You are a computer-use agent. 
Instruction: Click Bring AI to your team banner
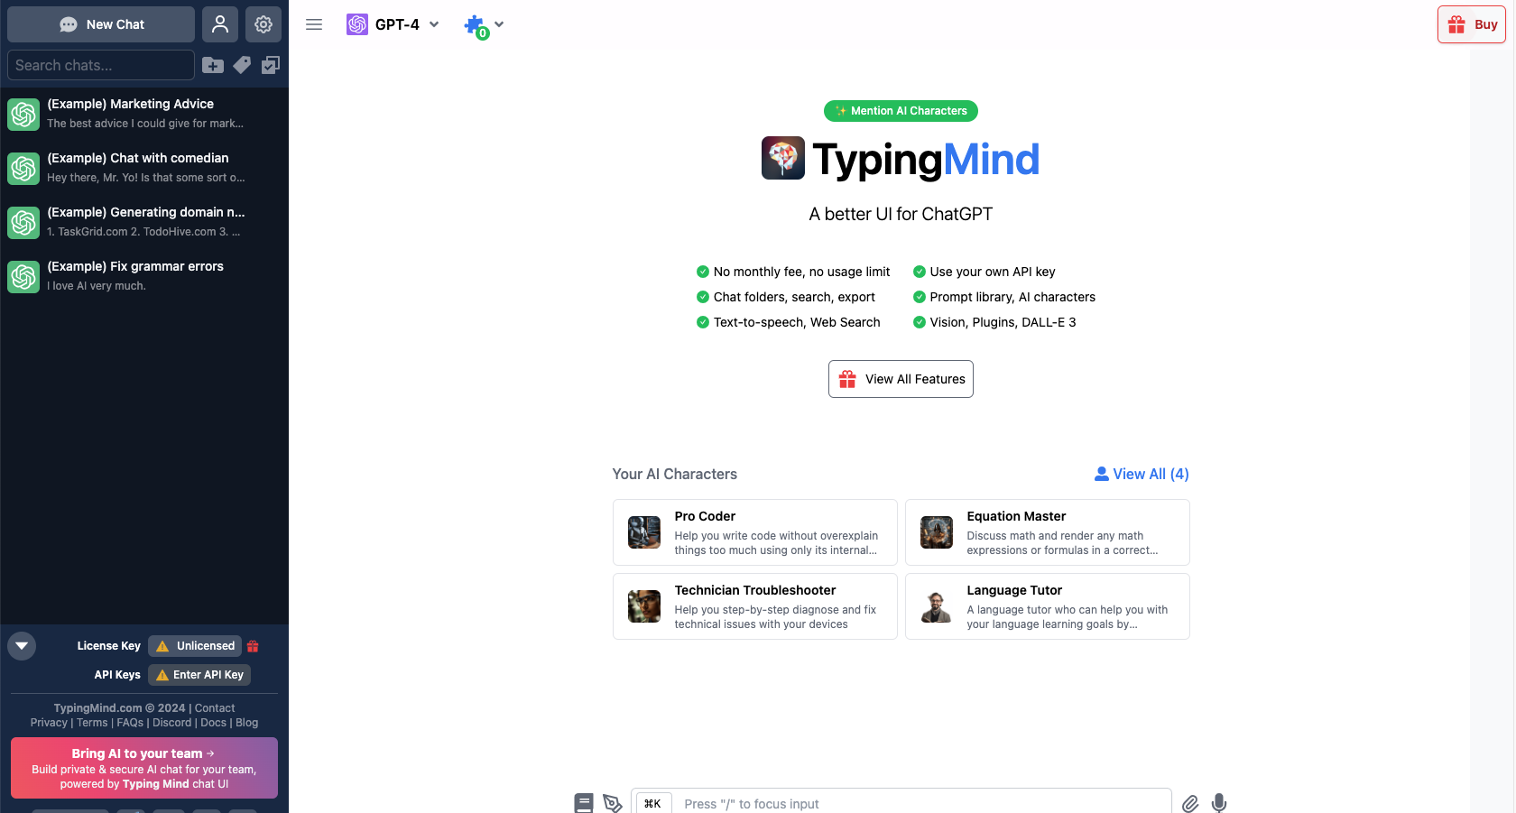click(x=144, y=768)
